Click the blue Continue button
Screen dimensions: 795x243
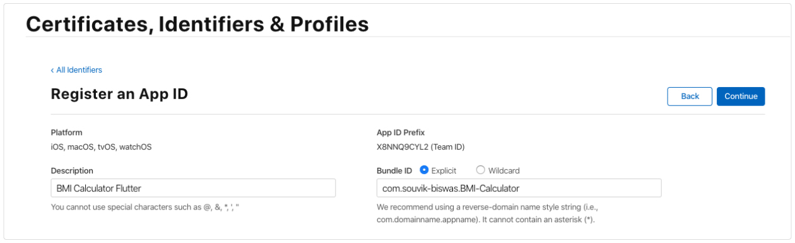(x=741, y=96)
